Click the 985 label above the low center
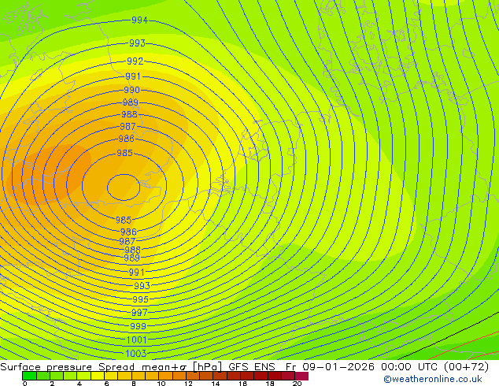 pos(124,153)
